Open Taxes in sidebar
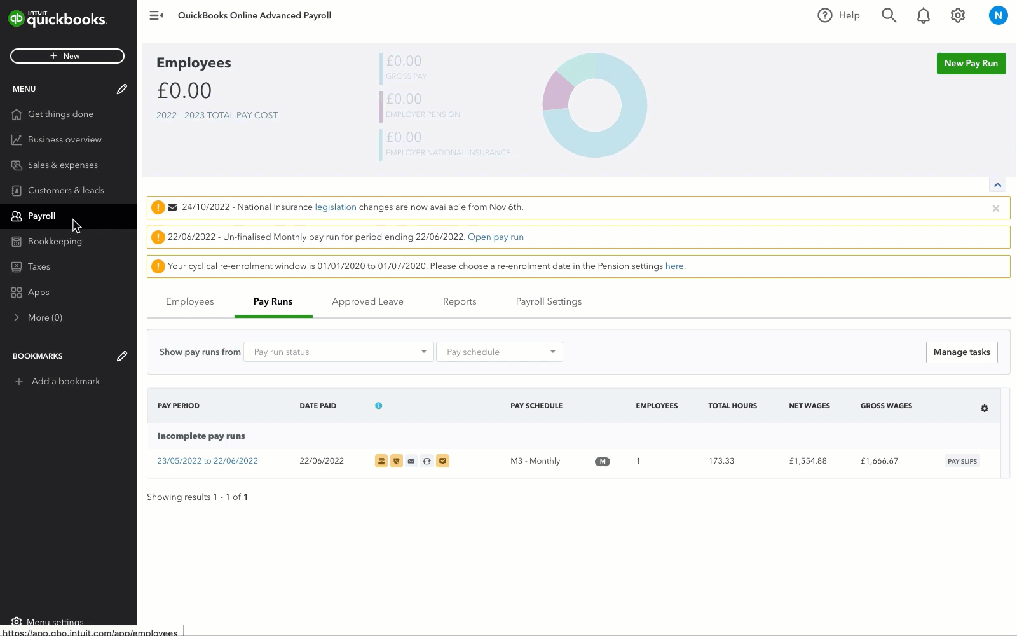 (x=69, y=267)
